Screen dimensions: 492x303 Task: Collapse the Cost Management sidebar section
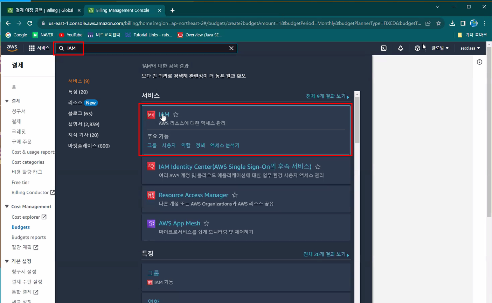(x=7, y=207)
